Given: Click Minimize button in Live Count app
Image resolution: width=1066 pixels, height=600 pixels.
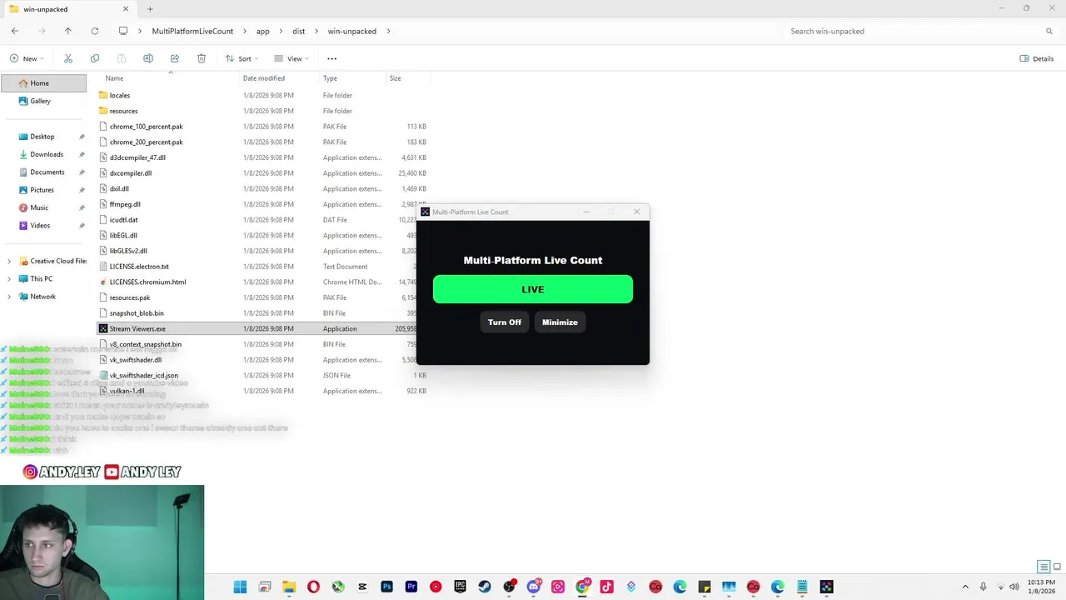Looking at the screenshot, I should pos(560,322).
